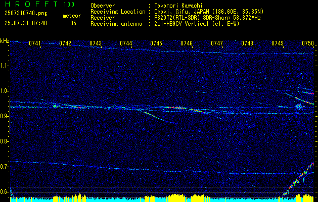Click the 0747 time marker

click(x=217, y=43)
